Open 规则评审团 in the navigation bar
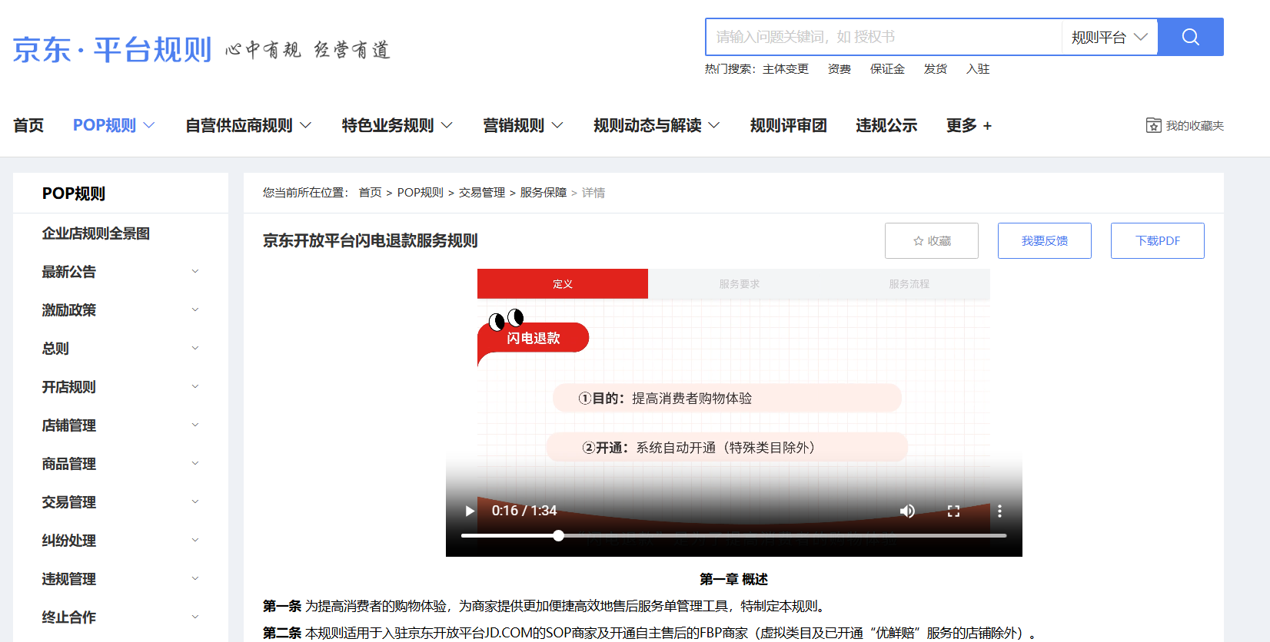The image size is (1270, 642). coord(788,125)
